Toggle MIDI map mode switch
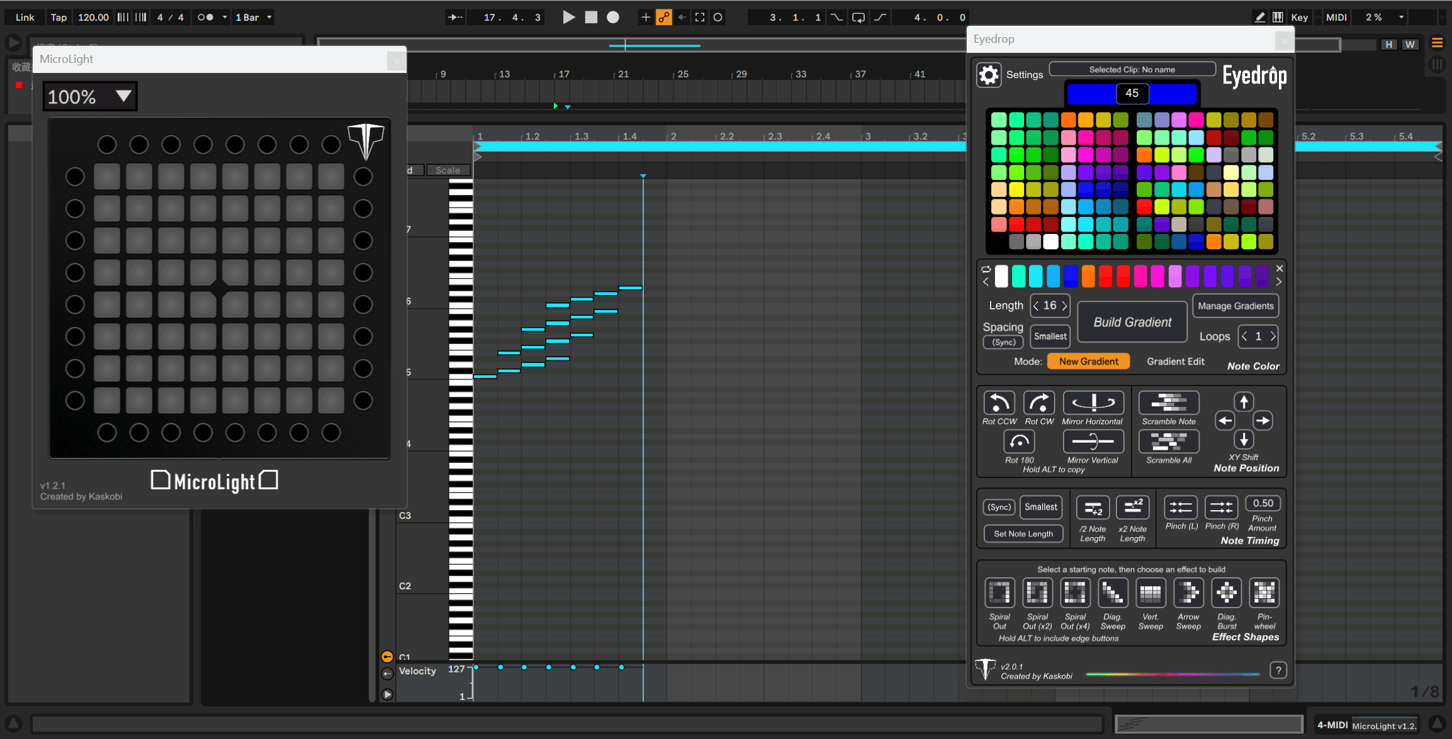Viewport: 1452px width, 739px height. coord(1336,17)
